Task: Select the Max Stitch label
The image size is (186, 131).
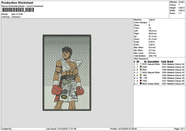Action: point(139,47)
